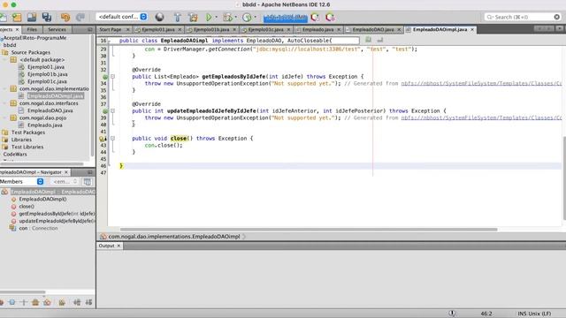Switch to the Ejemplo01b.java editor tab
Image resolution: width=566 pixels, height=318 pixels.
tap(211, 29)
